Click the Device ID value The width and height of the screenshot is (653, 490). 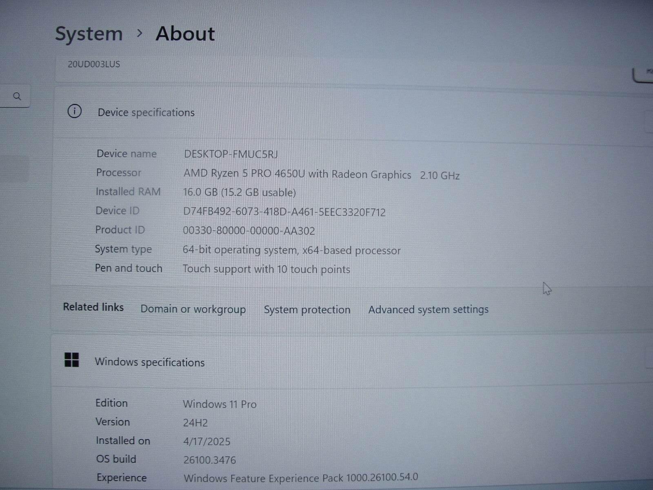click(x=284, y=212)
